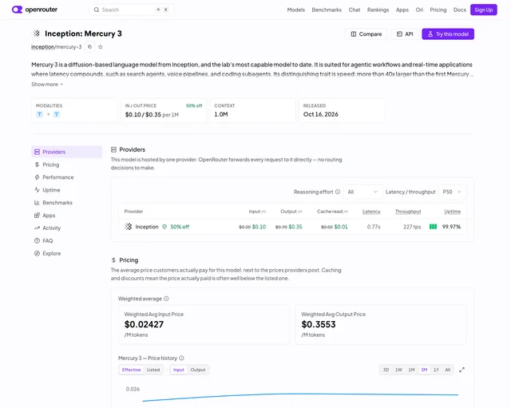511x408 pixels.
Task: Go to the Uptime sidebar section
Action: pyautogui.click(x=67, y=190)
